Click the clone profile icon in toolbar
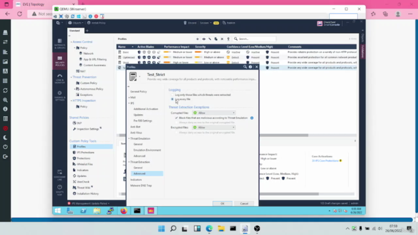This screenshot has height=235, width=418. pyautogui.click(x=216, y=39)
